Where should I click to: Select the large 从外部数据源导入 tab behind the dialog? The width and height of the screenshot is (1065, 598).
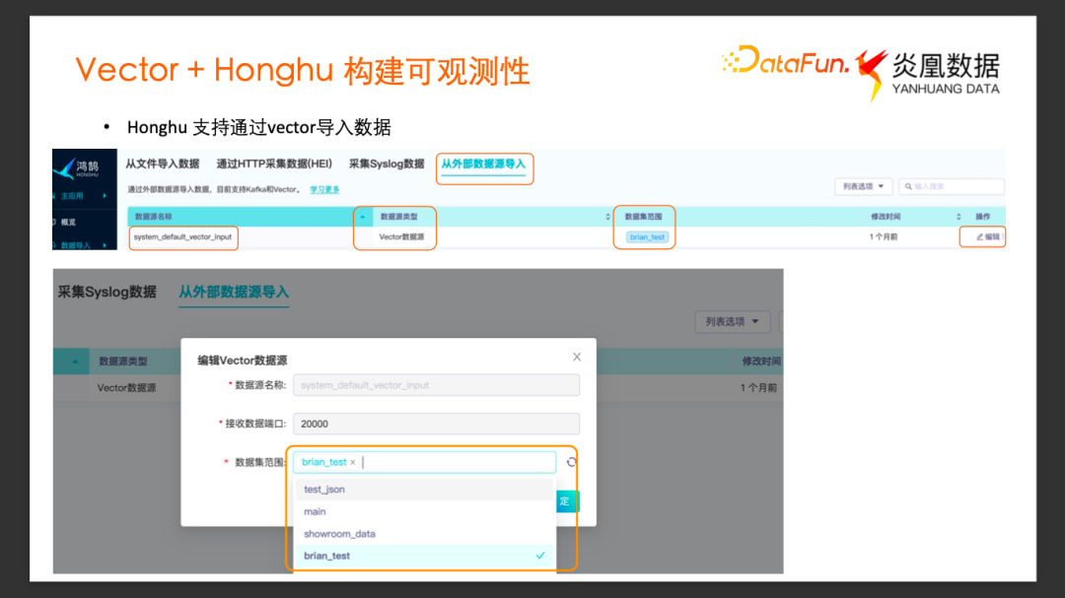coord(234,293)
